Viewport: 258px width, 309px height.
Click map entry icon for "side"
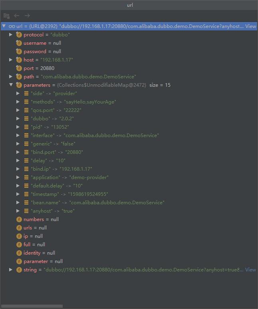[x=26, y=94]
